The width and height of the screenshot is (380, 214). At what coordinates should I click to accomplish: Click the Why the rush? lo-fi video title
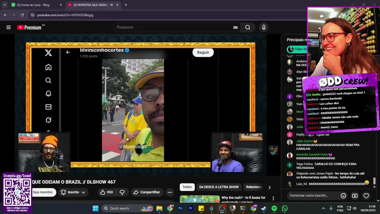point(243,200)
